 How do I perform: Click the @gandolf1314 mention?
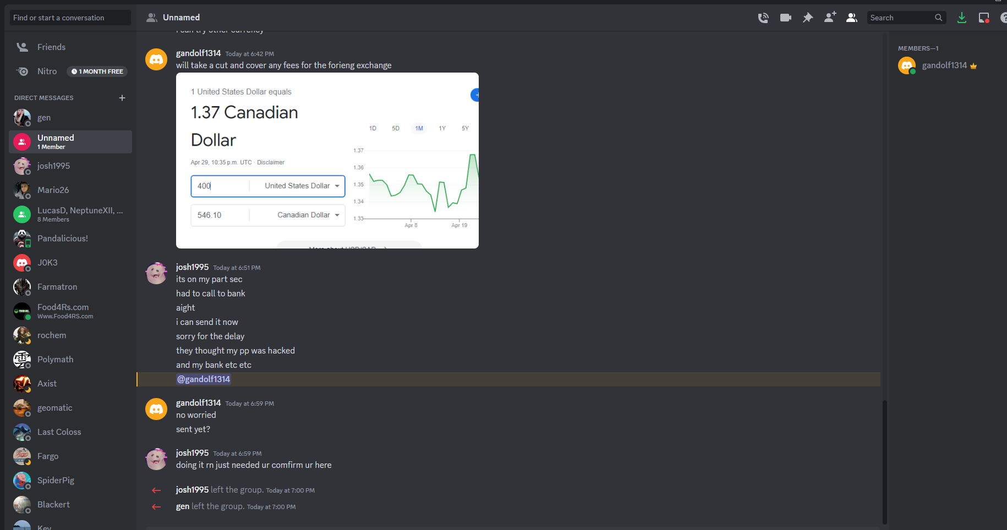203,379
